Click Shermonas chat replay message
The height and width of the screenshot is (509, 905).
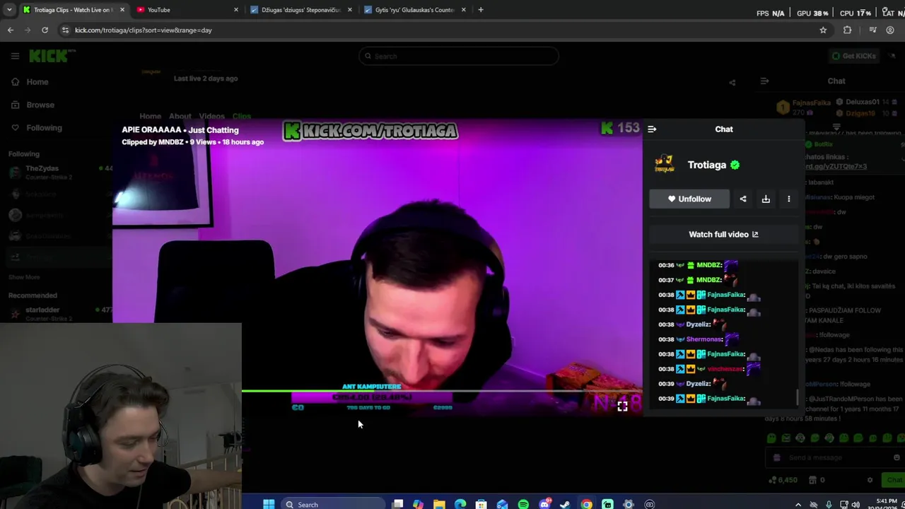tap(700, 339)
